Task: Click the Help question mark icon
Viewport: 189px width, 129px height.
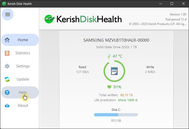Action: tap(7, 92)
